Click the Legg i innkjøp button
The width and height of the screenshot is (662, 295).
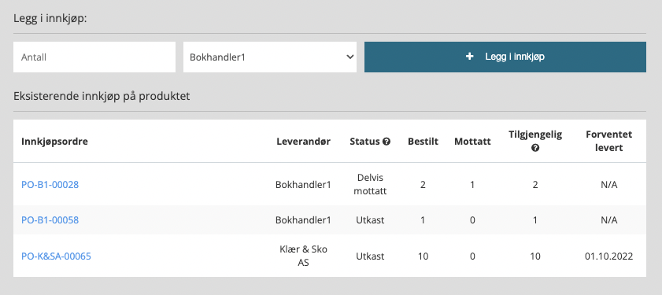(505, 57)
